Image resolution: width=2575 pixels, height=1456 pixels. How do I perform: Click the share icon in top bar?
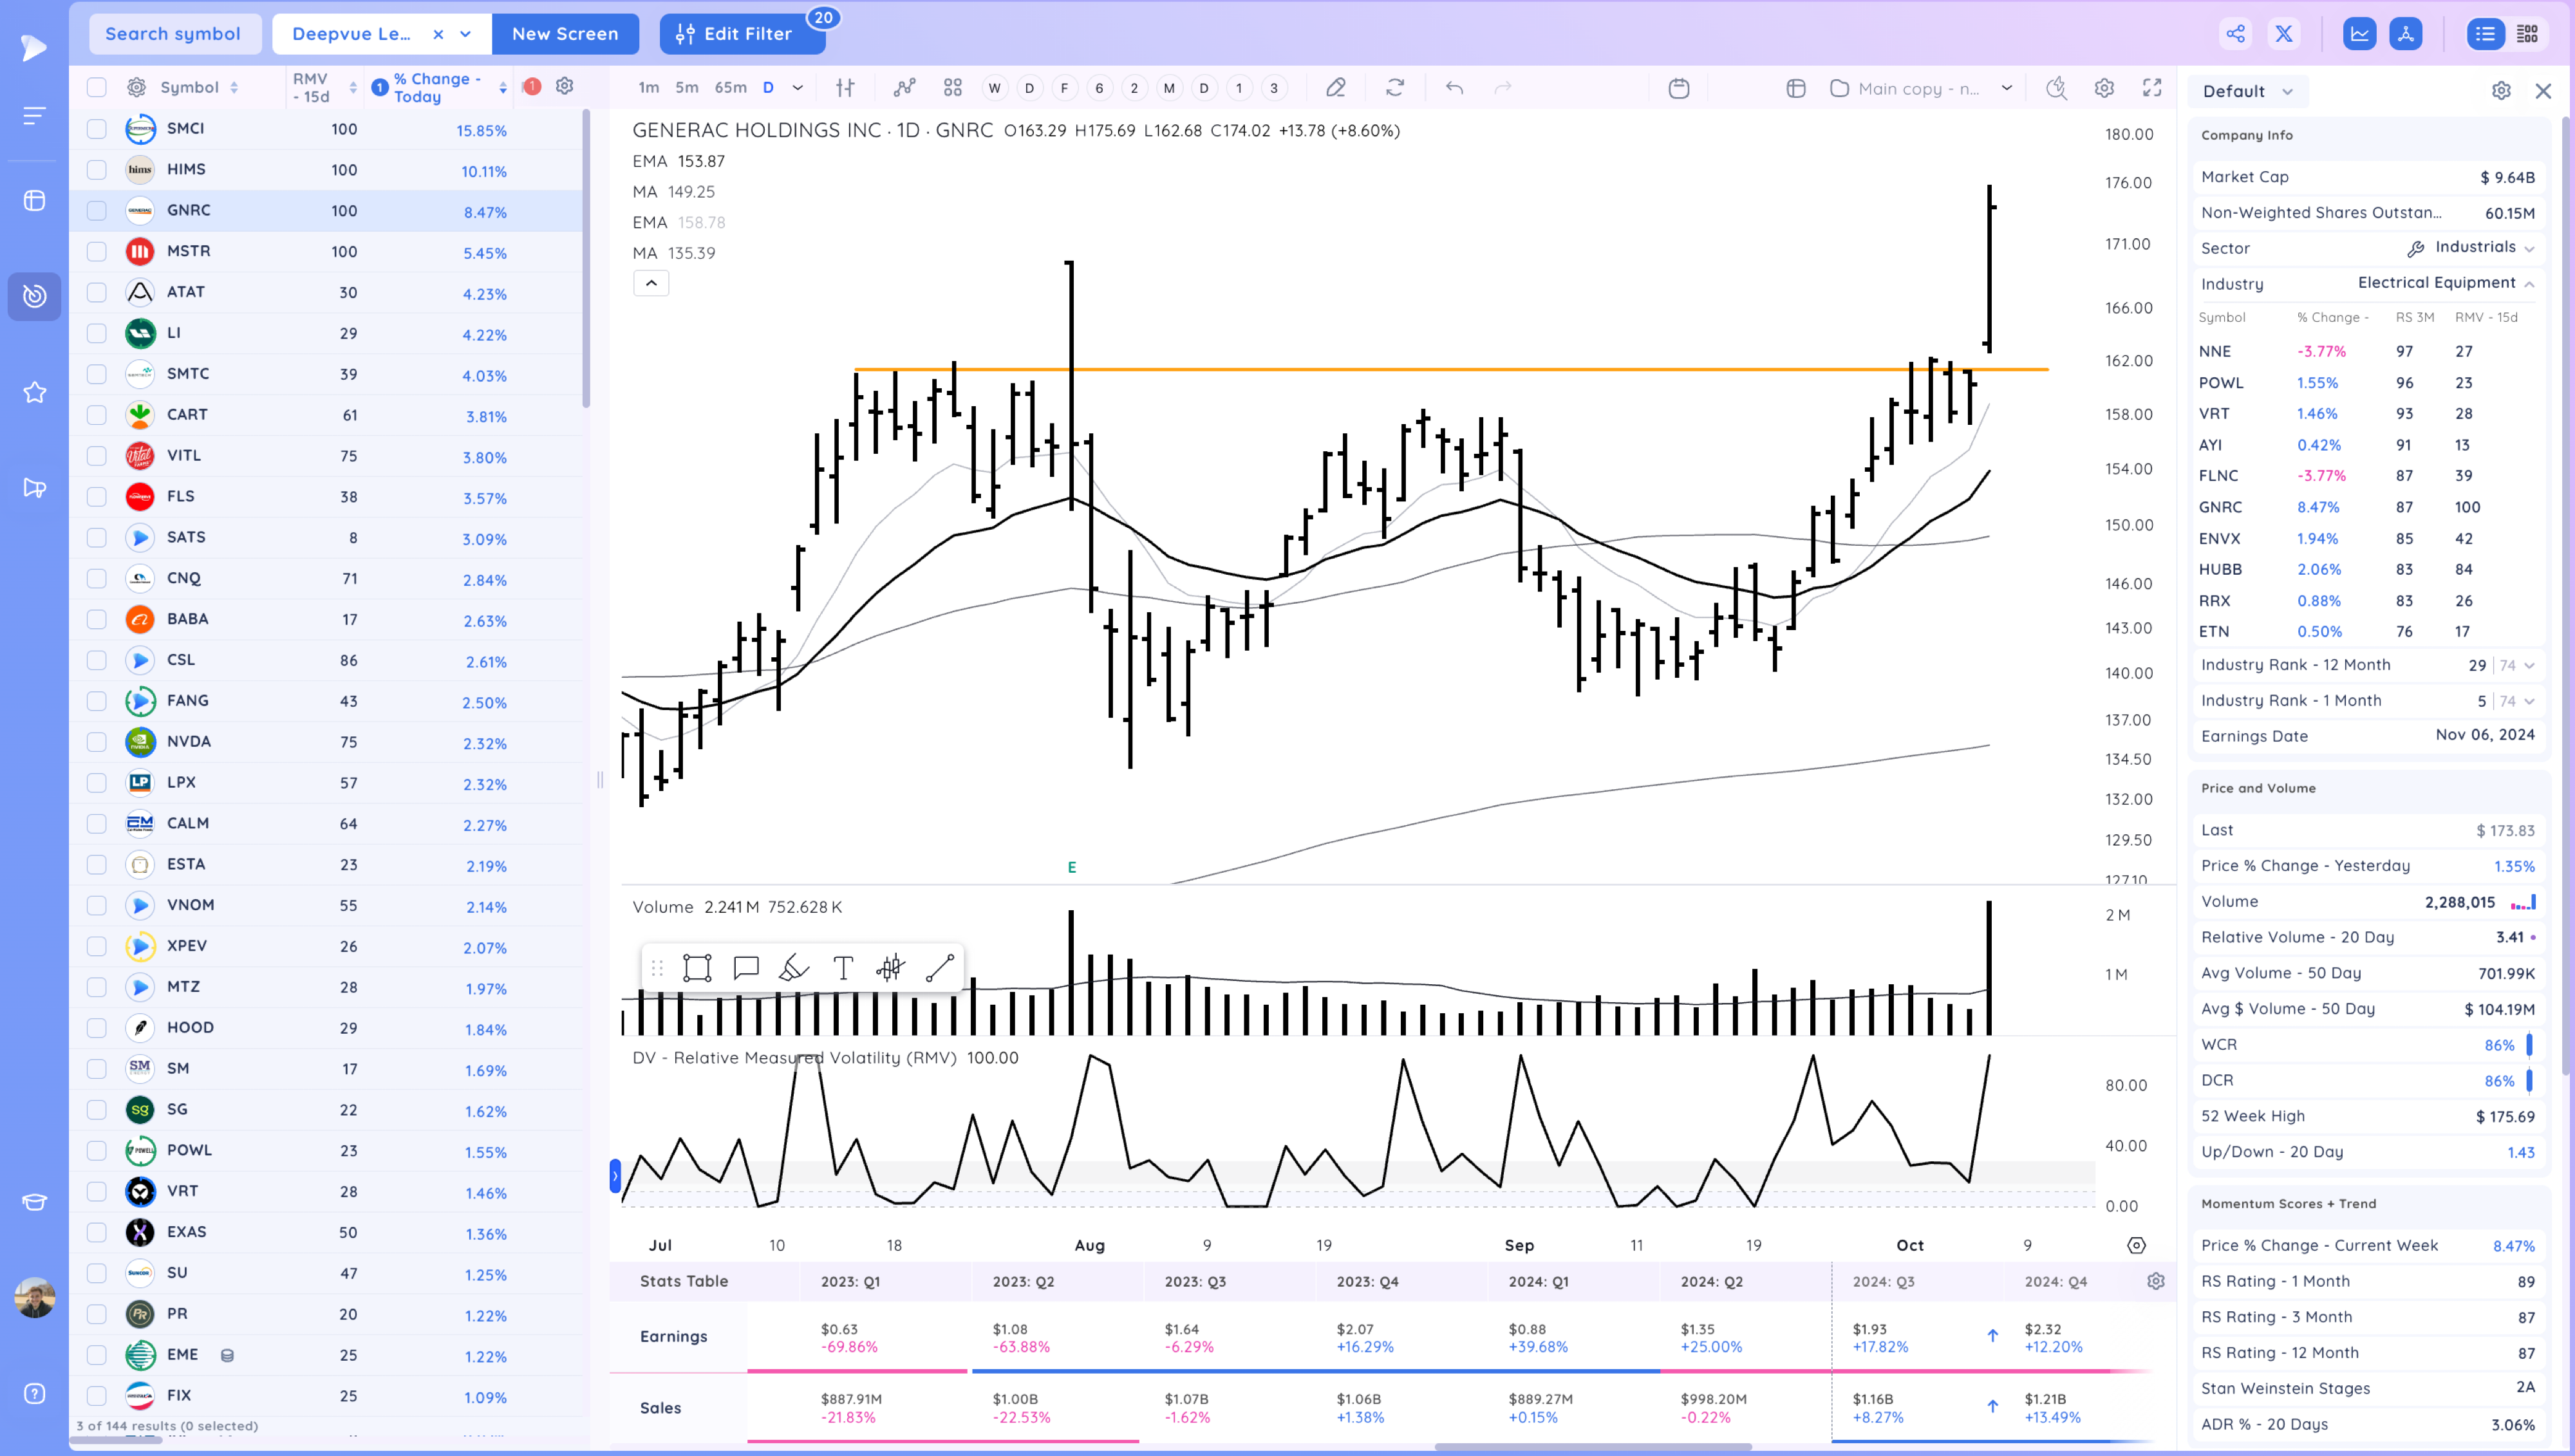[x=2235, y=34]
